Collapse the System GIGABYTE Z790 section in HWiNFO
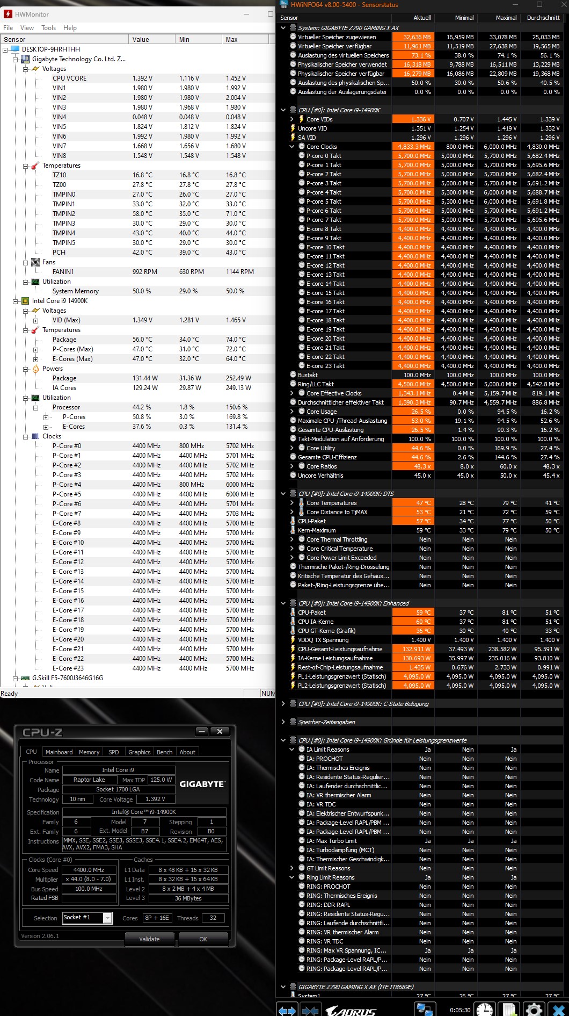The width and height of the screenshot is (569, 1016). 283,28
